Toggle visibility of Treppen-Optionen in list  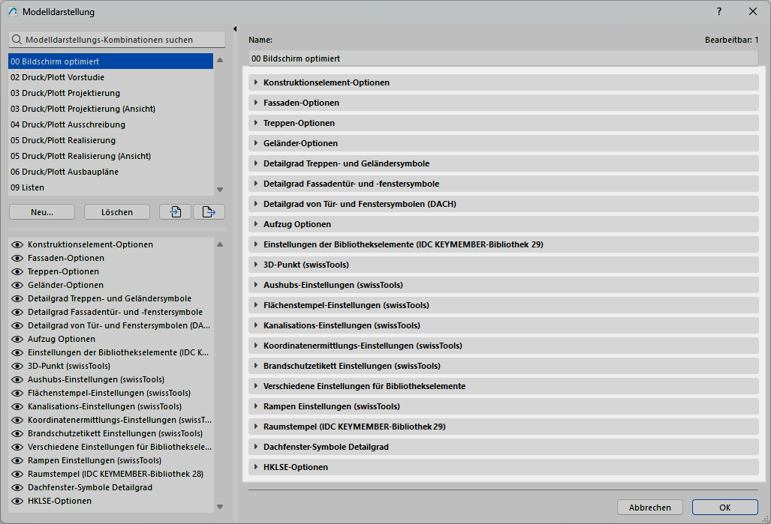(x=17, y=271)
